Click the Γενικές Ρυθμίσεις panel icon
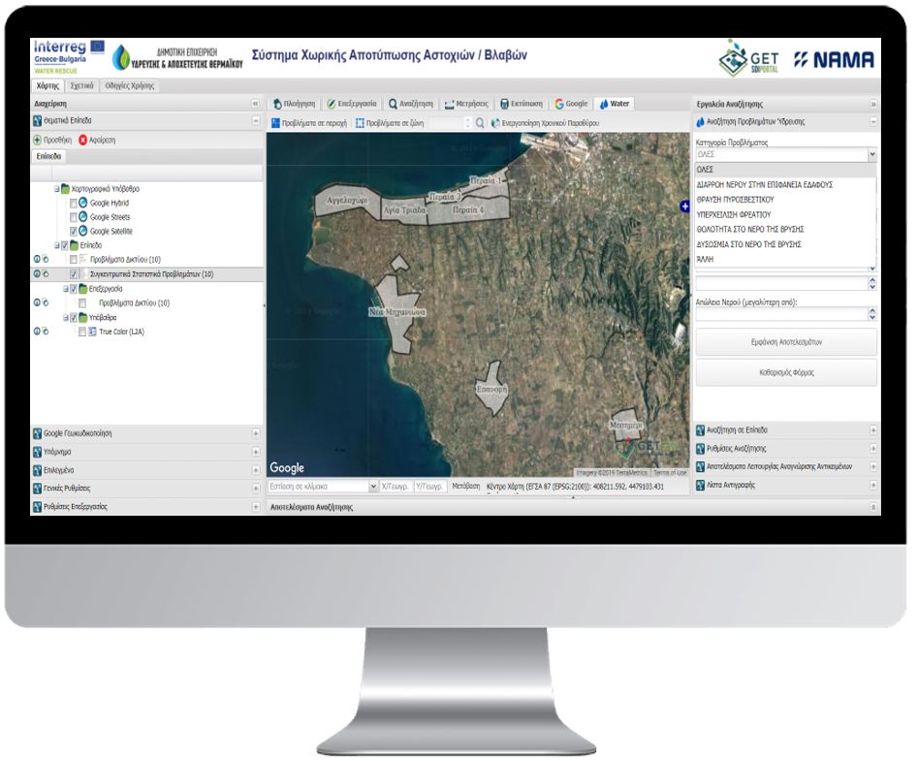The image size is (917, 761). point(38,488)
